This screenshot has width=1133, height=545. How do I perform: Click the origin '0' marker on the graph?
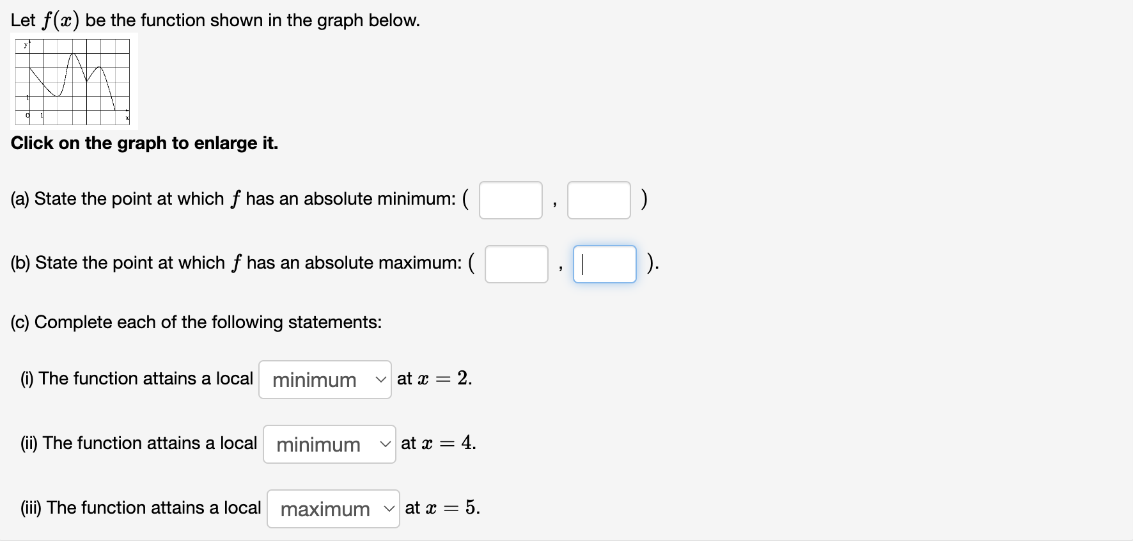pyautogui.click(x=26, y=116)
